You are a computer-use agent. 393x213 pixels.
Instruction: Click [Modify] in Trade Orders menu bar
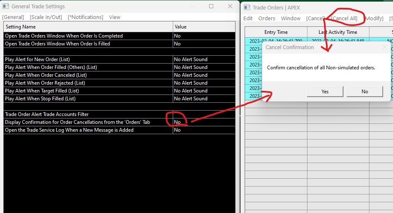(x=374, y=18)
